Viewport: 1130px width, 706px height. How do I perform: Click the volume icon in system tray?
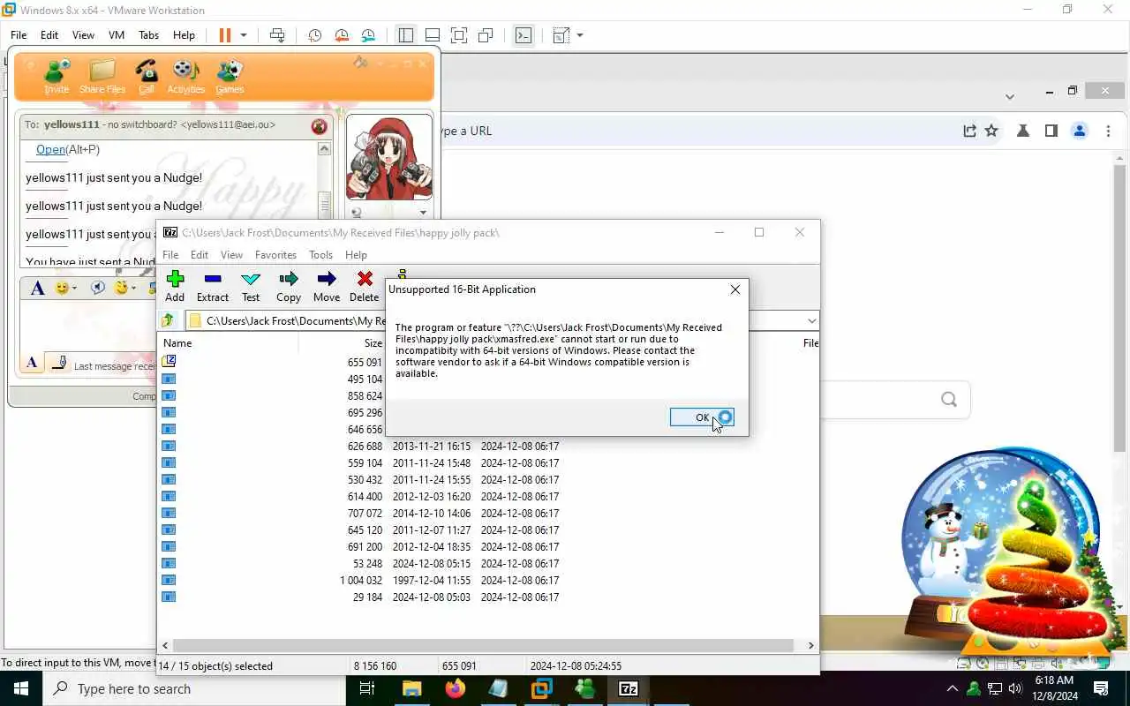pyautogui.click(x=1015, y=688)
